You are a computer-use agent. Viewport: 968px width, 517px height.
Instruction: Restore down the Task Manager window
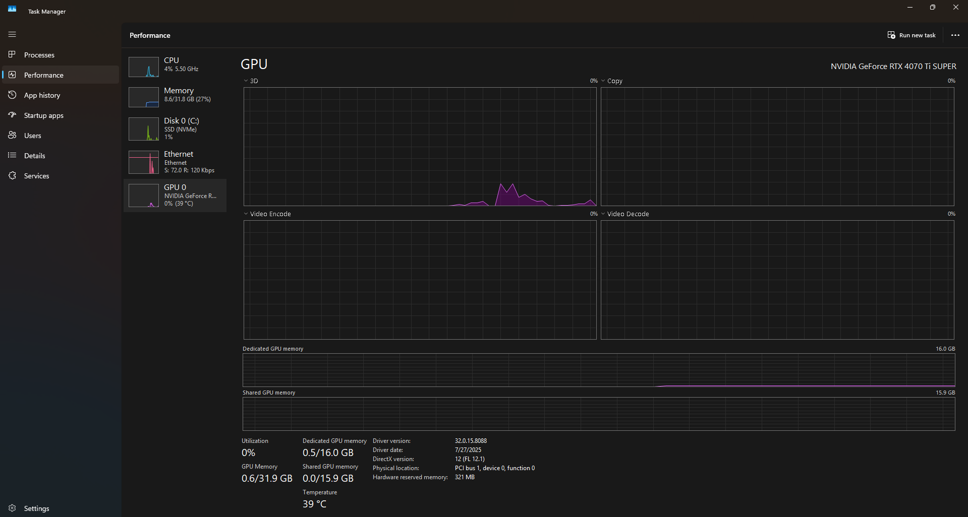click(x=933, y=8)
